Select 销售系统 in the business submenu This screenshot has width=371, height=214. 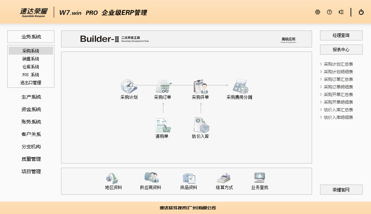(31, 59)
